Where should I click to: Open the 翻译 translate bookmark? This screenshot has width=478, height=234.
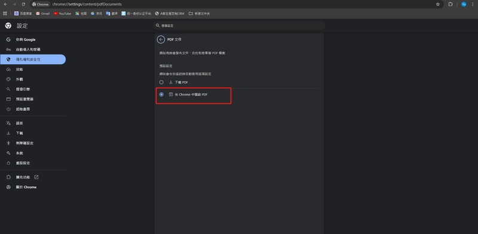click(112, 13)
